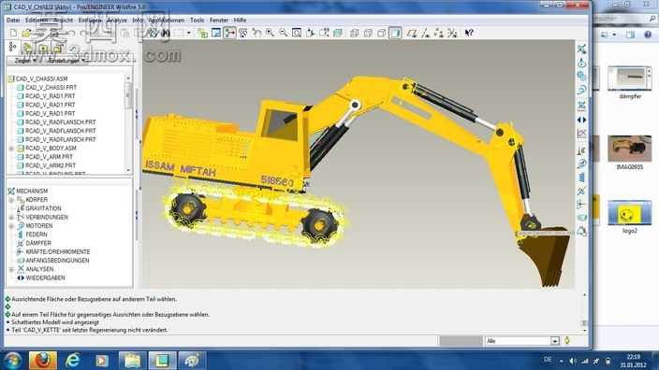Expand the KÖRPER mechanism node
Viewport: 659px width, 370px height.
(x=11, y=200)
